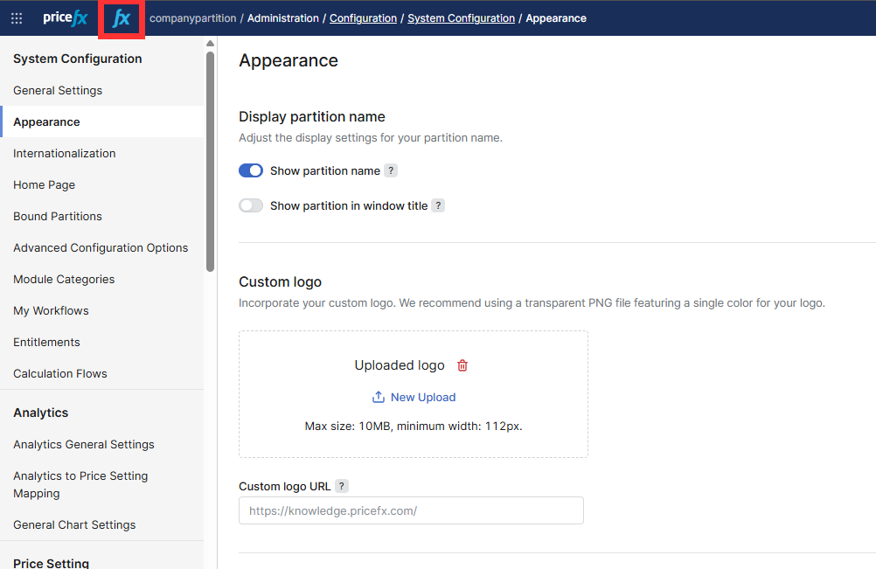Click the highlighted fx custom logo
876x569 pixels.
point(122,18)
